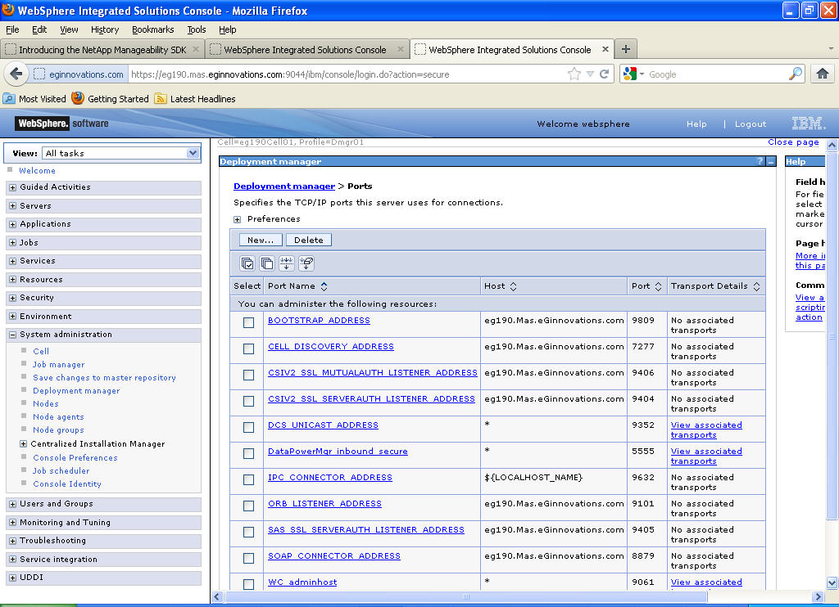The image size is (839, 607).
Task: Click the Close page link
Action: point(793,142)
